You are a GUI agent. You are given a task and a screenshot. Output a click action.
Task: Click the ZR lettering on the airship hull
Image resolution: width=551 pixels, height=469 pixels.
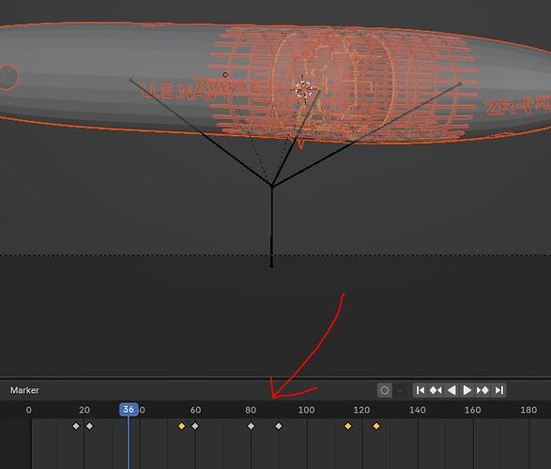[x=516, y=106]
